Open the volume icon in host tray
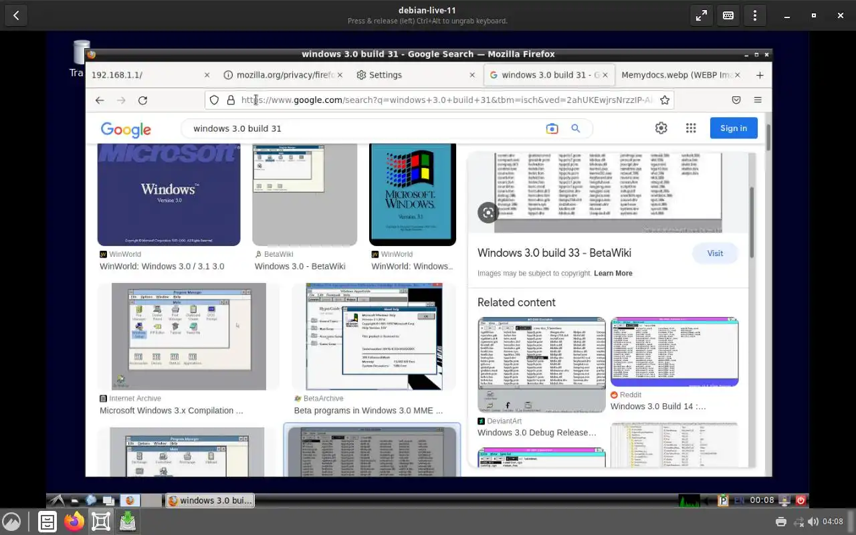 (813, 522)
